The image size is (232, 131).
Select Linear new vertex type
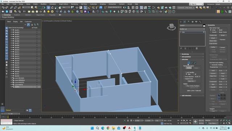coord(211,30)
